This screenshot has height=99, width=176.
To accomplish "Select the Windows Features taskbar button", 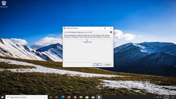I will tap(99, 97).
